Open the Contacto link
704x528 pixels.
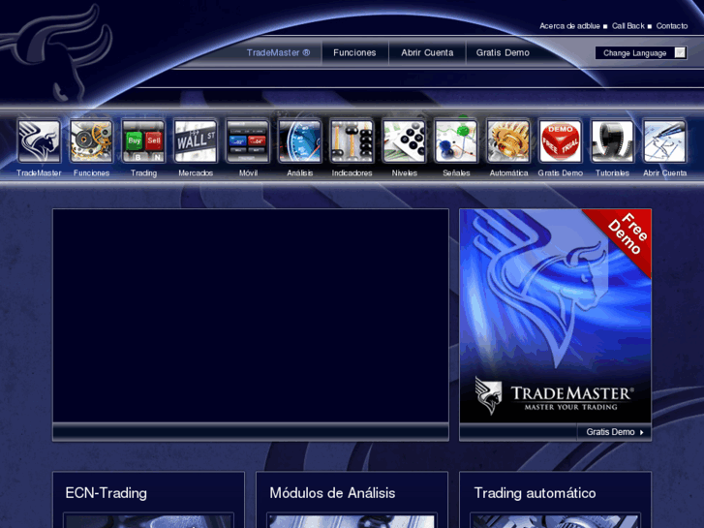[x=672, y=26]
